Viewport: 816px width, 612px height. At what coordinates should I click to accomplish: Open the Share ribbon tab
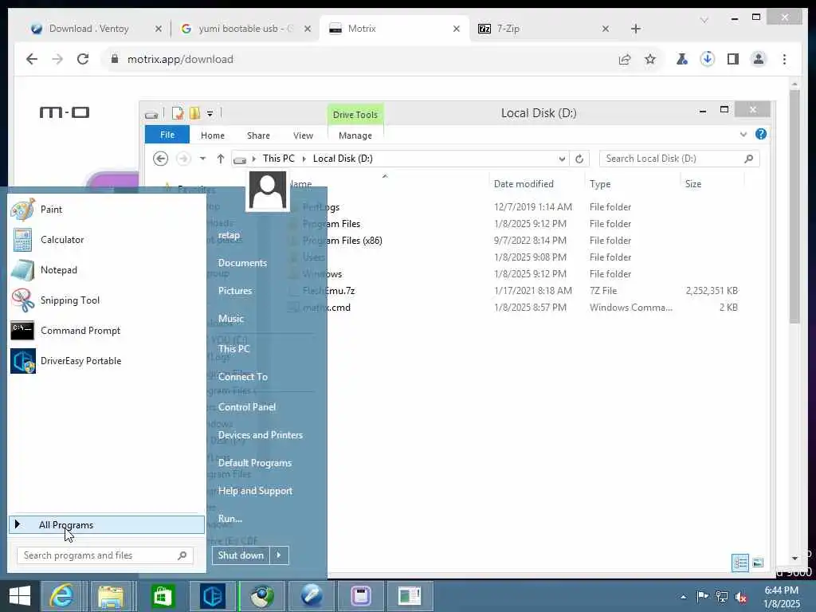[x=258, y=135]
